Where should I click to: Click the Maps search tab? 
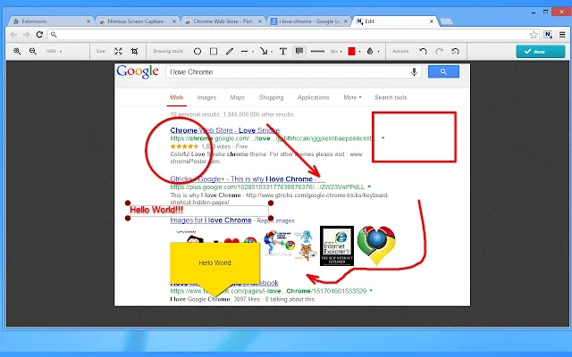click(x=237, y=97)
